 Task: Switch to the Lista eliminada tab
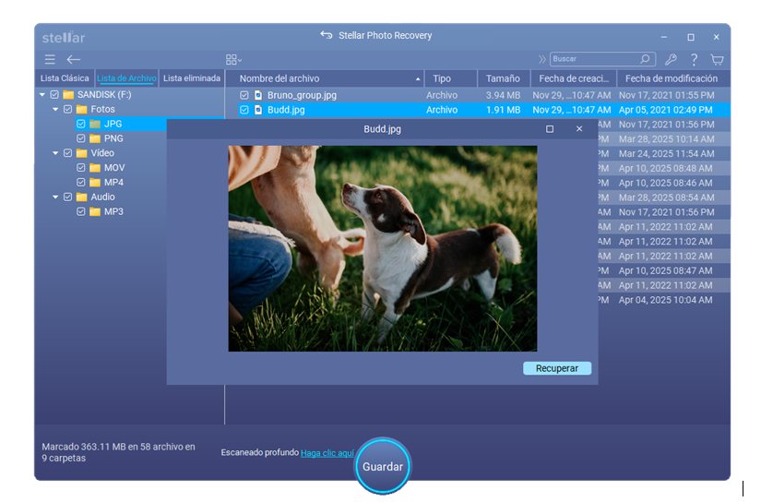coord(191,78)
